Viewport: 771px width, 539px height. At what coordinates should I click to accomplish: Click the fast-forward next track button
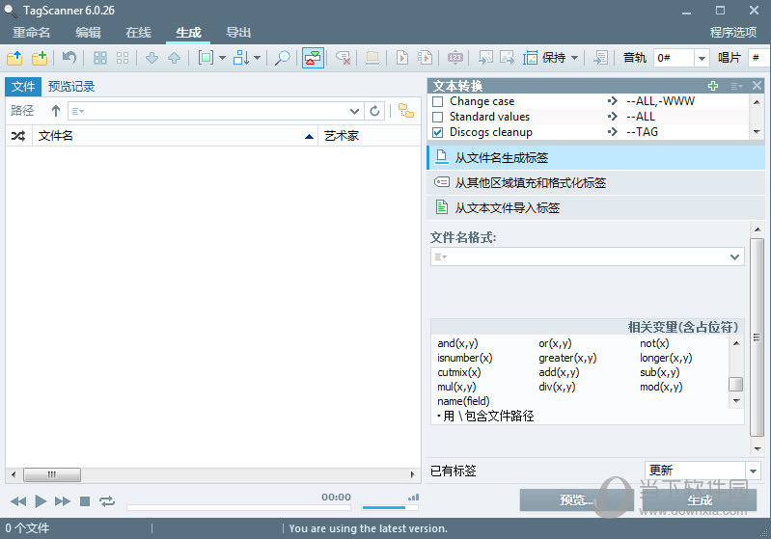point(63,501)
